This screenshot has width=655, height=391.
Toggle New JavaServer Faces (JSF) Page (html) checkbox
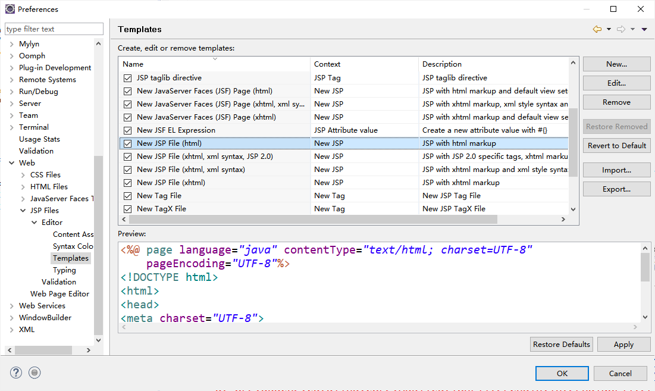(128, 91)
